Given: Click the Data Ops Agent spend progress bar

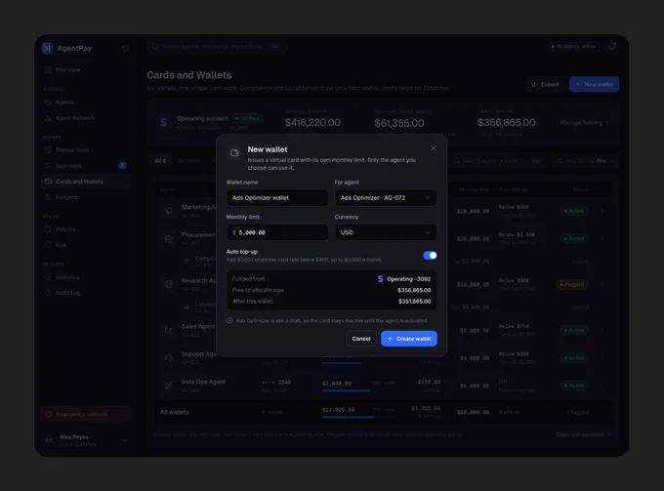Looking at the screenshot, I should (357, 390).
